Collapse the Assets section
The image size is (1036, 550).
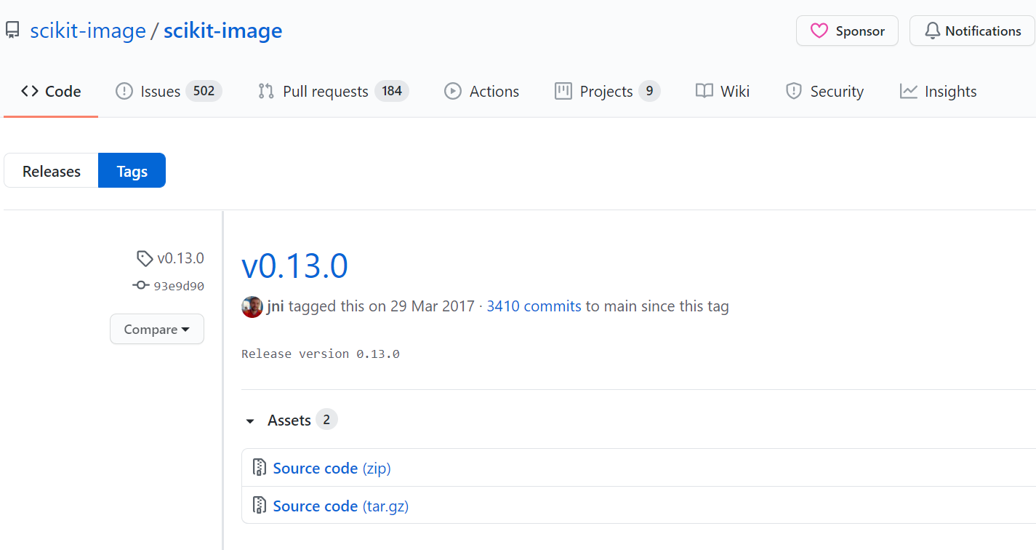tap(250, 421)
